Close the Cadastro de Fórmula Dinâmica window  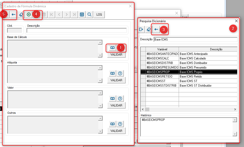click(x=130, y=6)
